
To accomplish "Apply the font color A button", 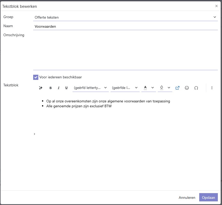I will click(145, 88).
